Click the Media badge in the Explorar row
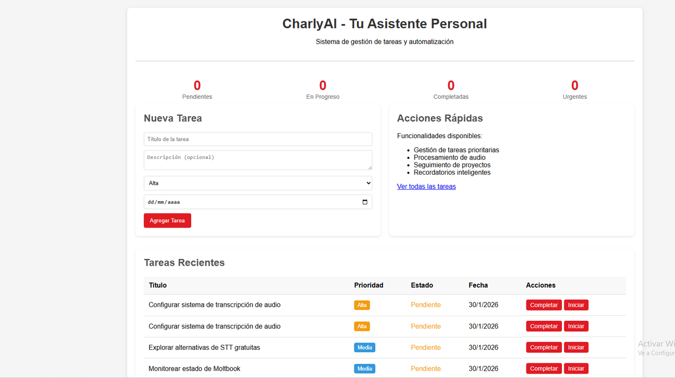The image size is (675, 378). coord(364,347)
